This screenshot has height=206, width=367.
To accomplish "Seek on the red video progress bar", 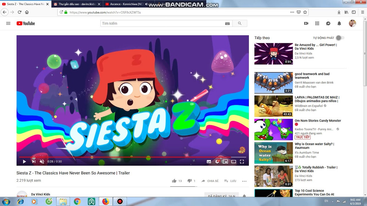I will click(x=132, y=157).
